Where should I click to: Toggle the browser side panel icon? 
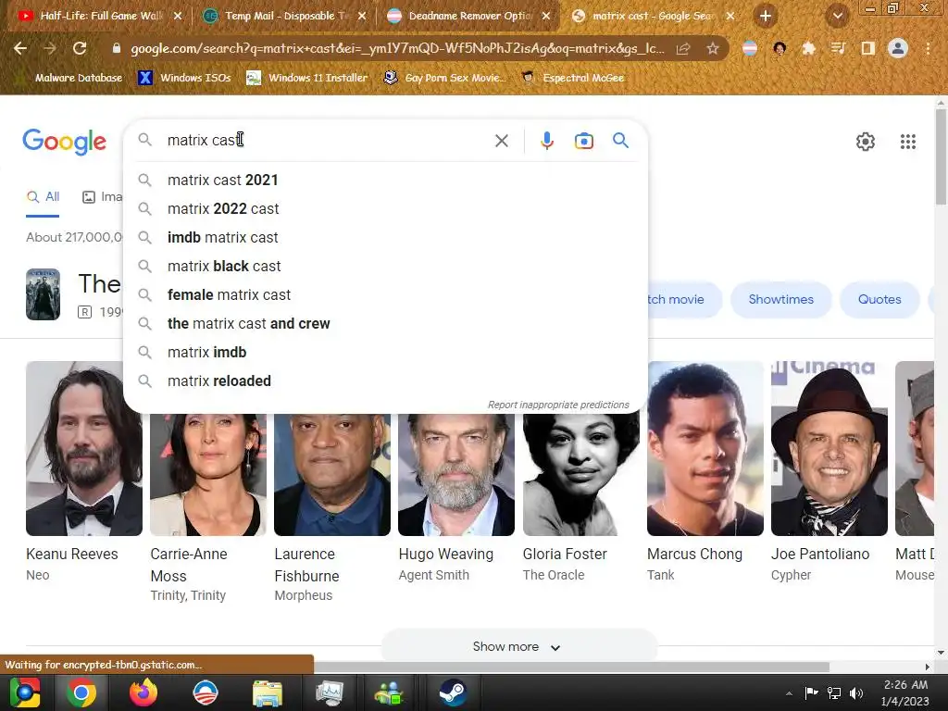coord(867,48)
